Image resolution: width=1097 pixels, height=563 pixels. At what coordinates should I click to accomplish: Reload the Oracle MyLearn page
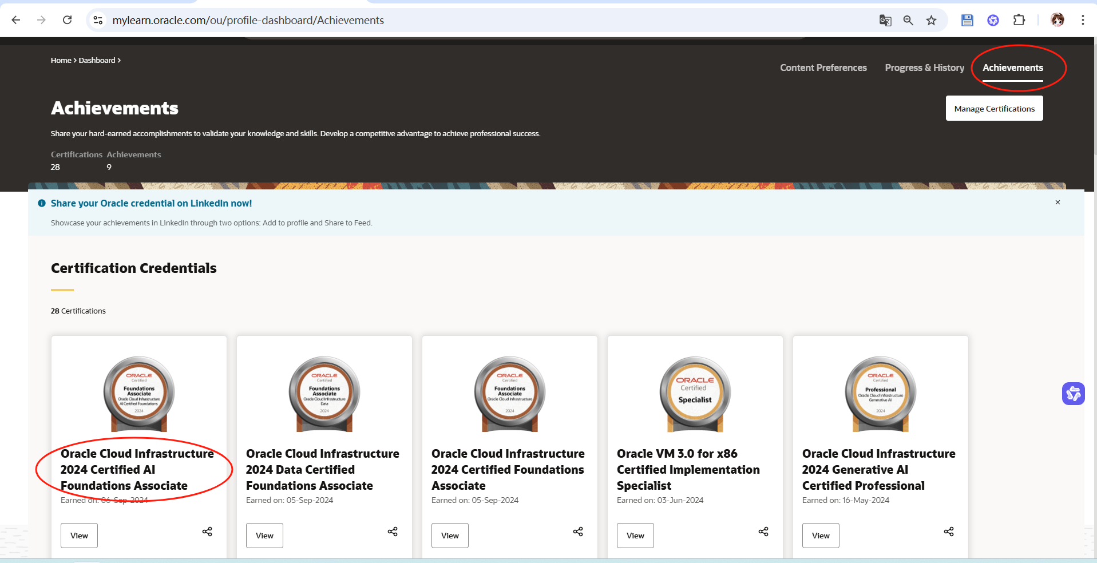67,20
